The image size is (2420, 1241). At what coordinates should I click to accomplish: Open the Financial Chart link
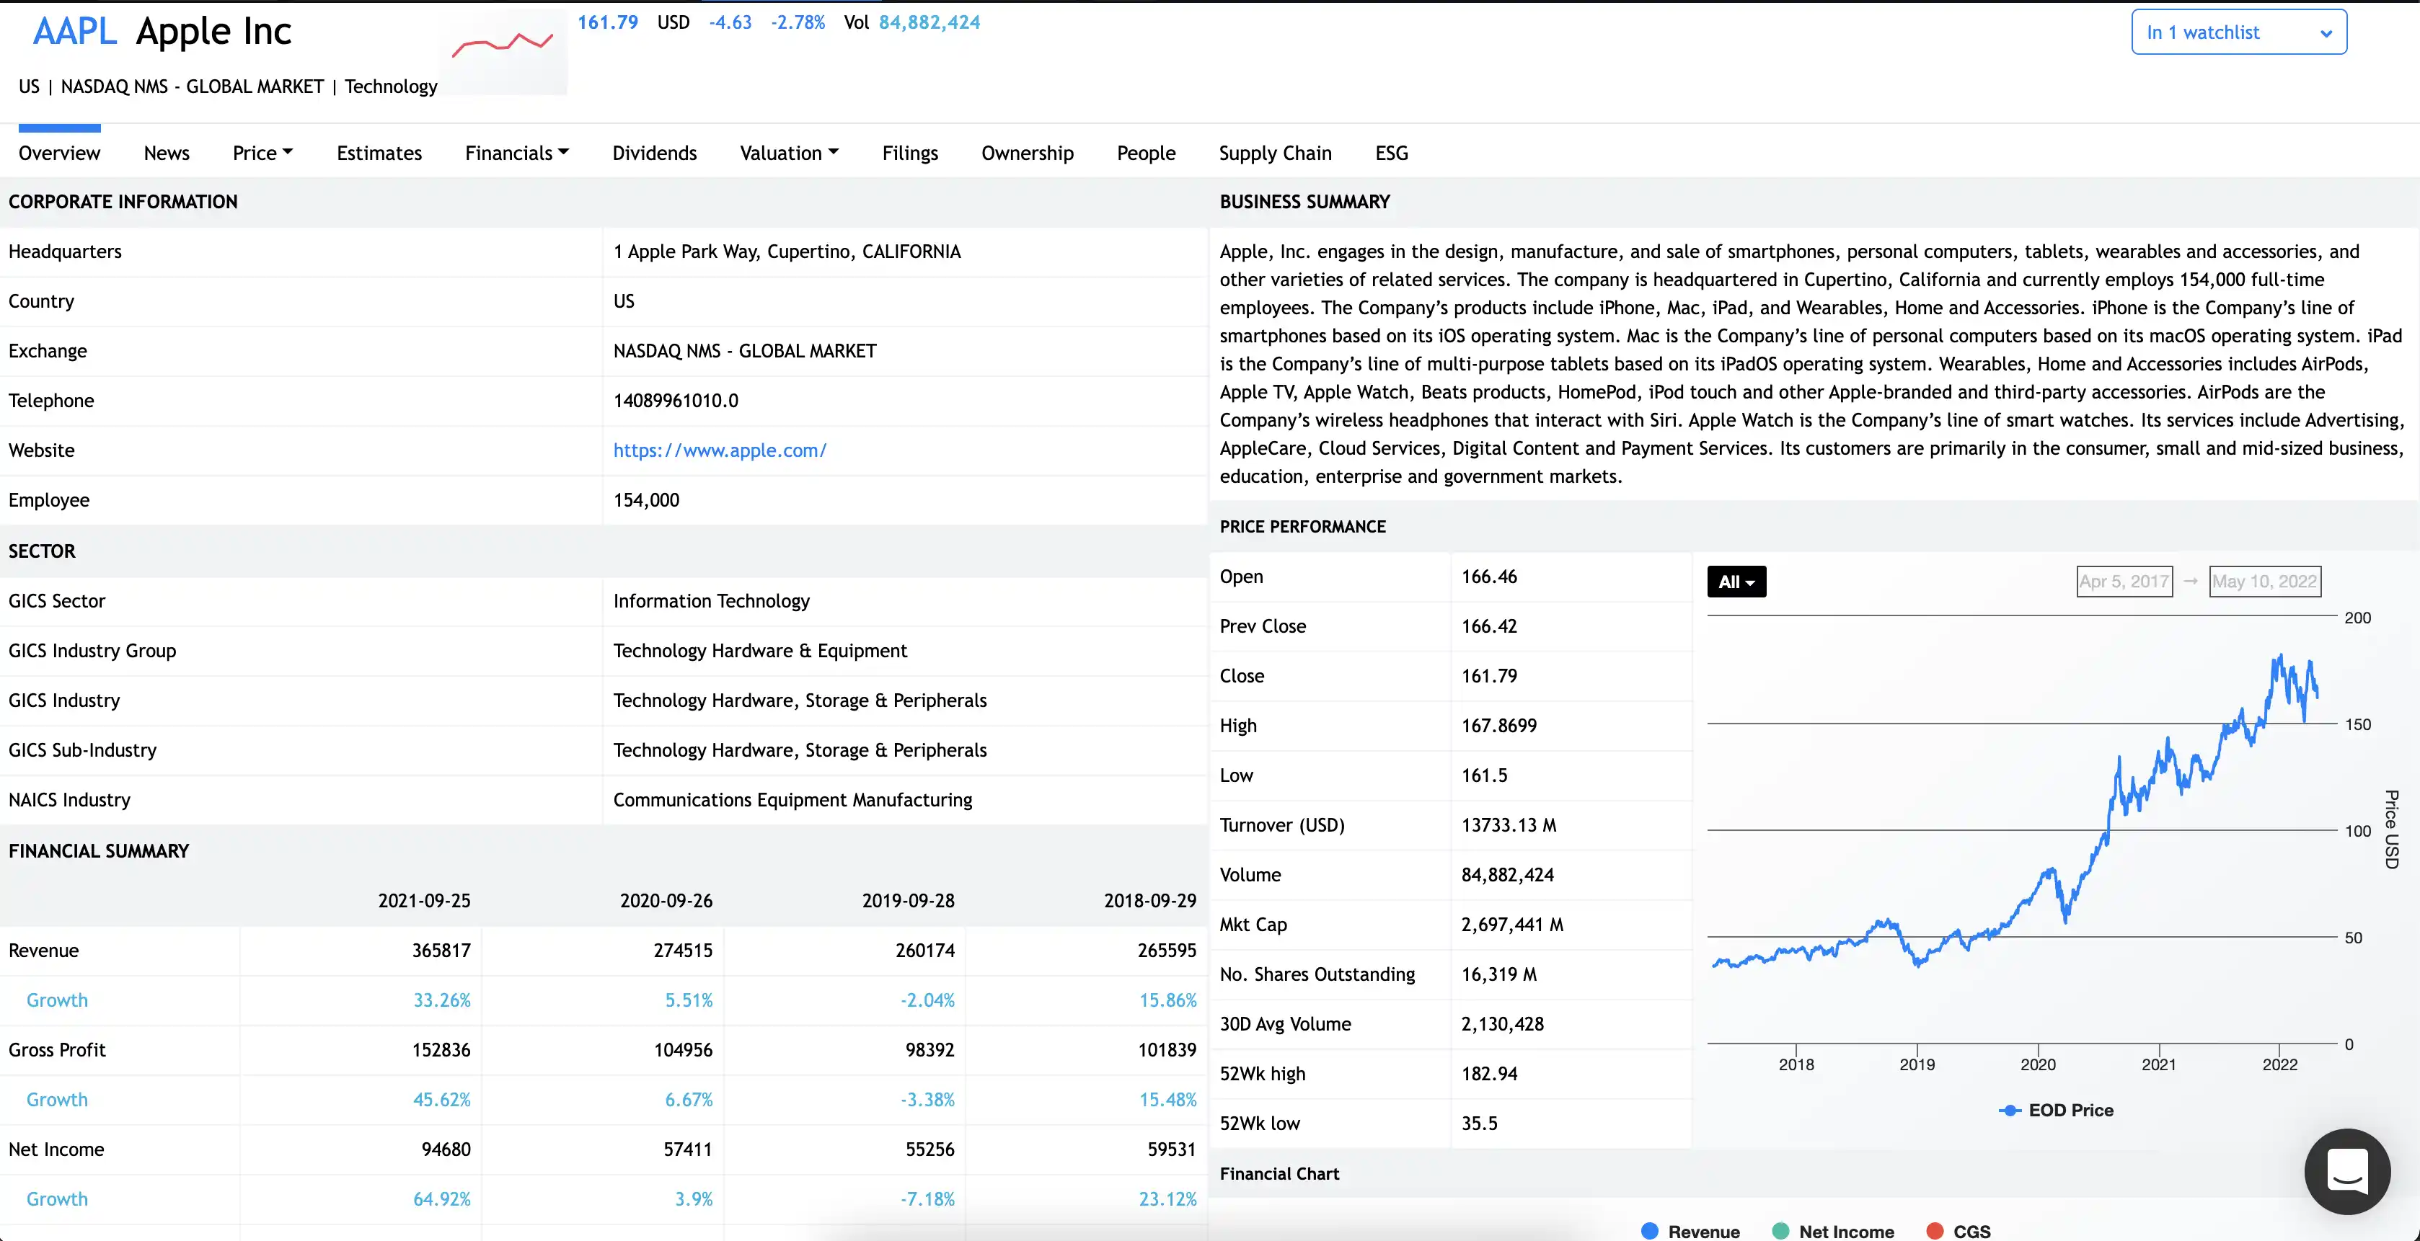1279,1173
